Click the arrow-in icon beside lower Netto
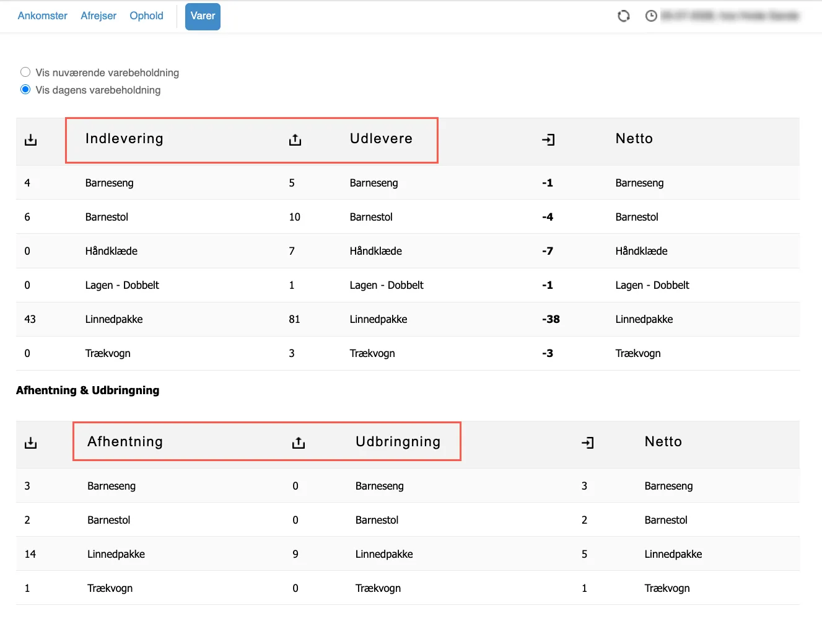Screen dimensions: 822x621 588,443
